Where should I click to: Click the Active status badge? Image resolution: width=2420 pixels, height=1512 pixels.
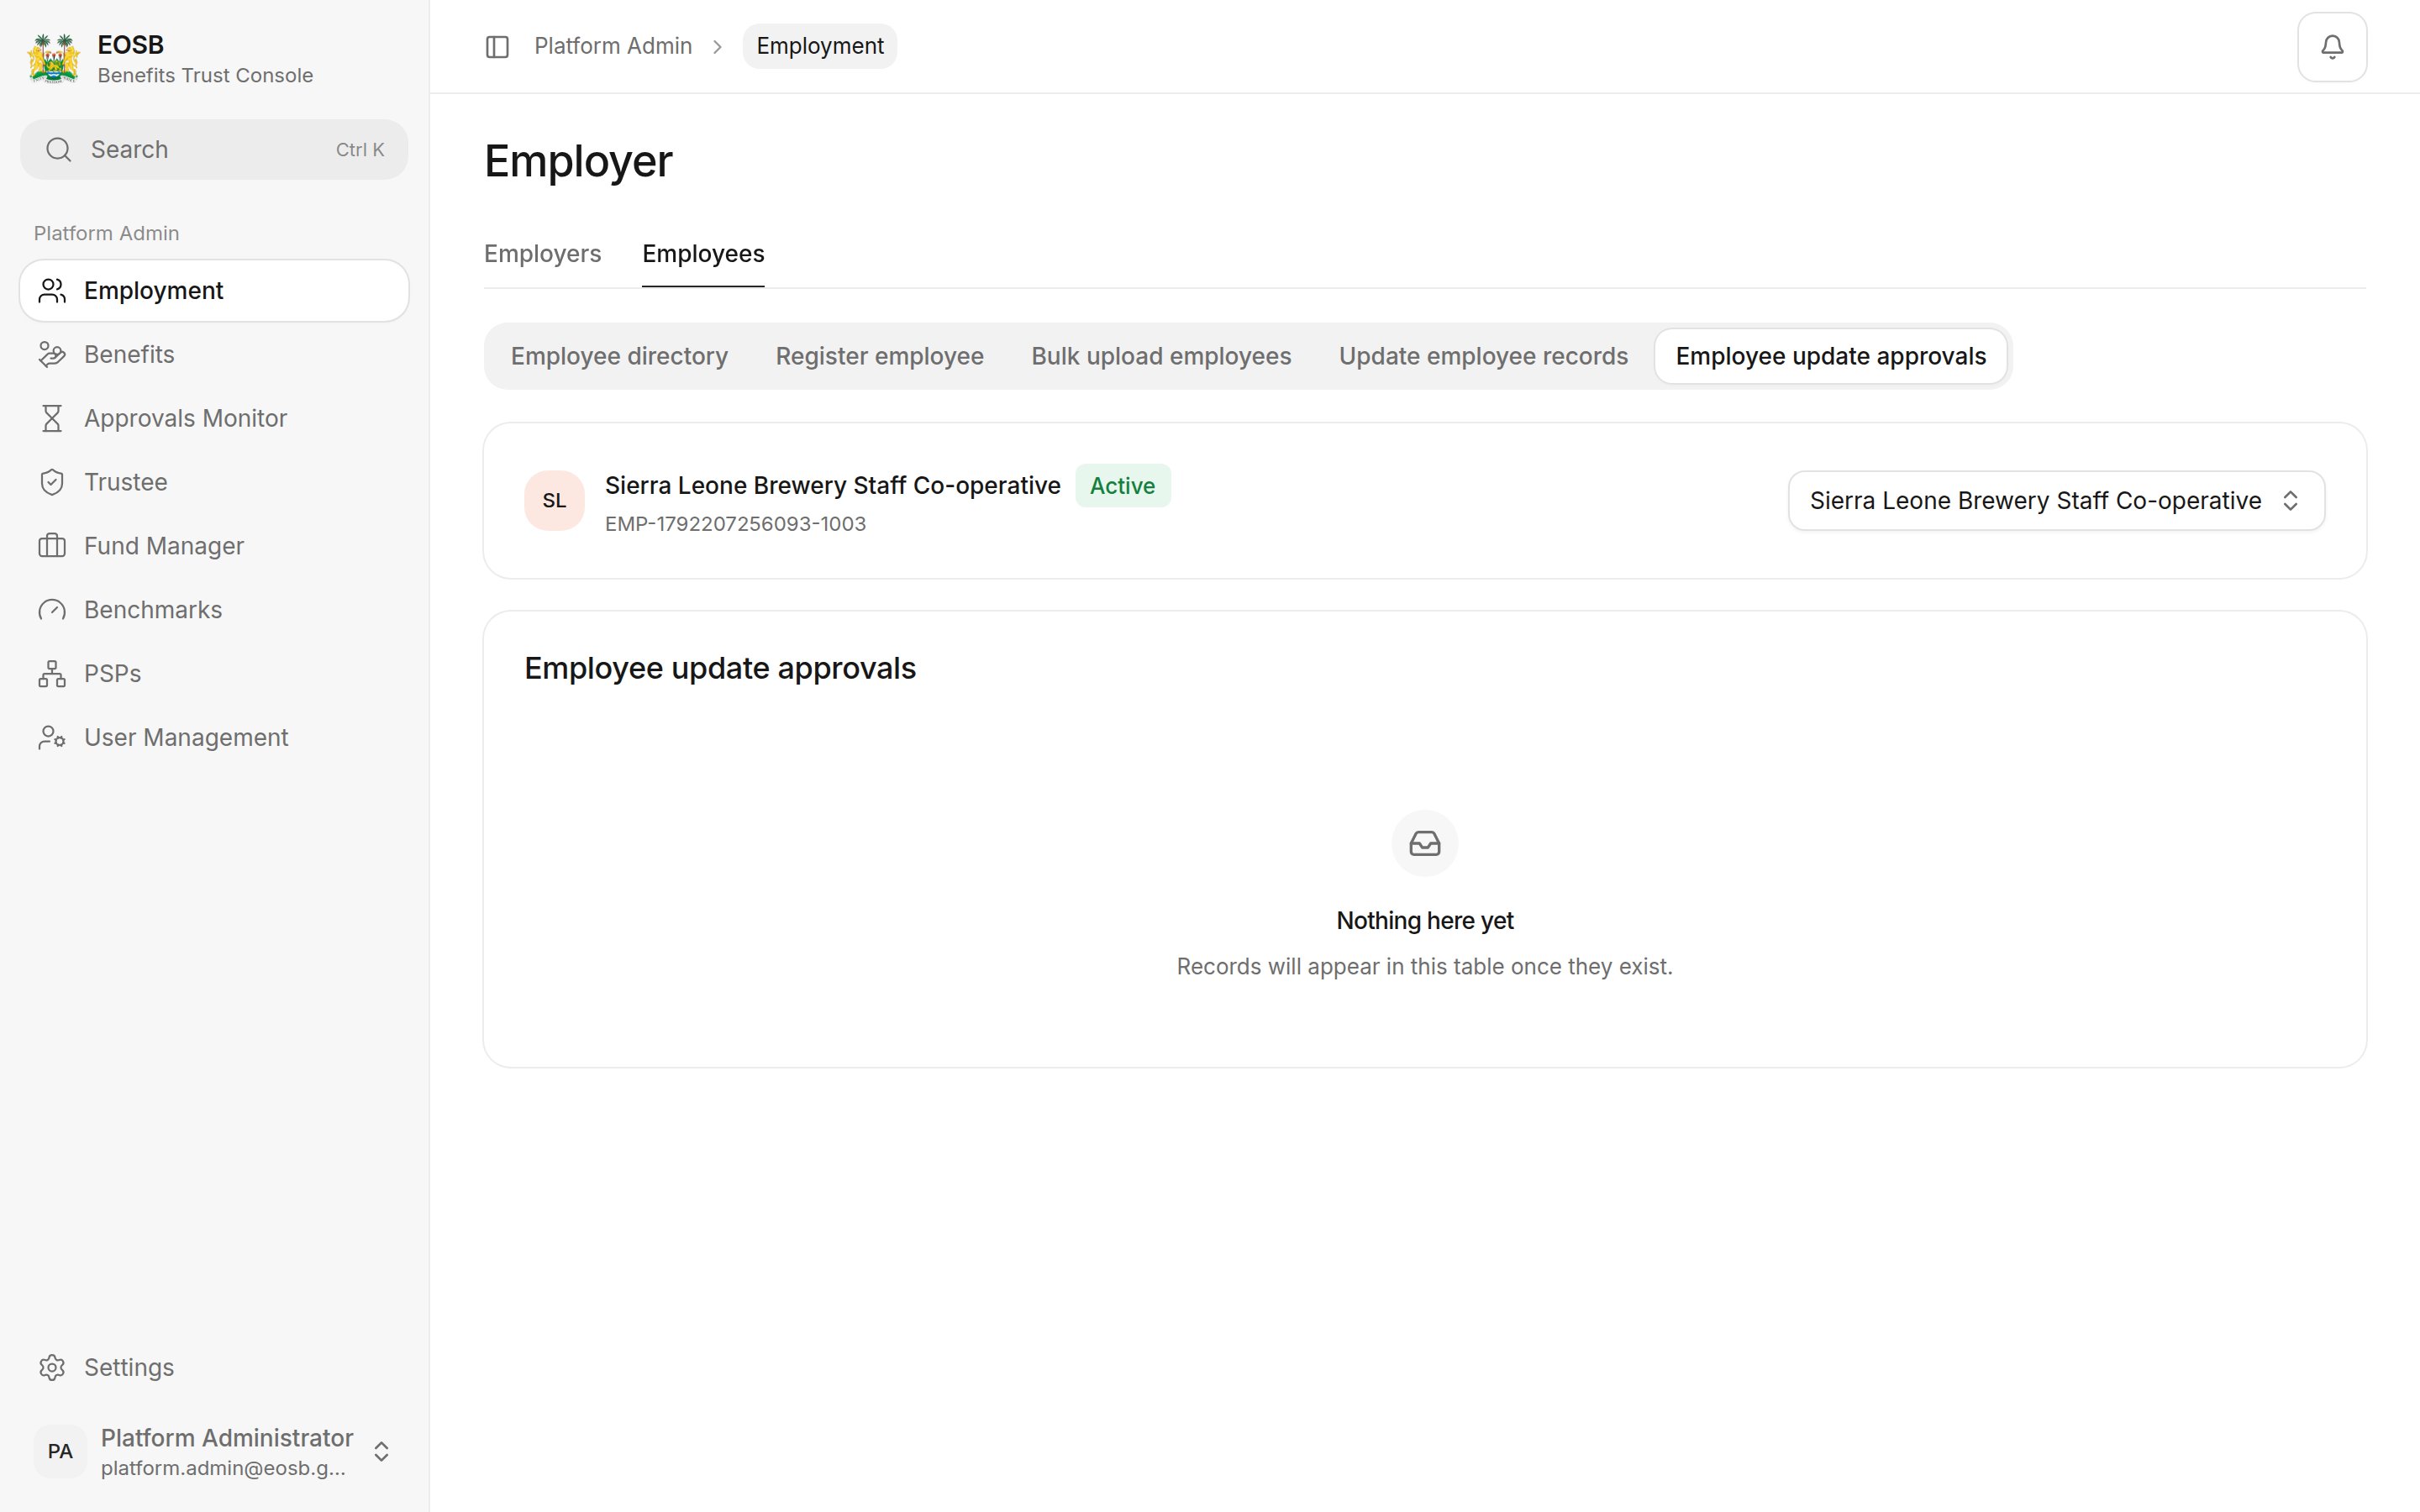coord(1122,486)
